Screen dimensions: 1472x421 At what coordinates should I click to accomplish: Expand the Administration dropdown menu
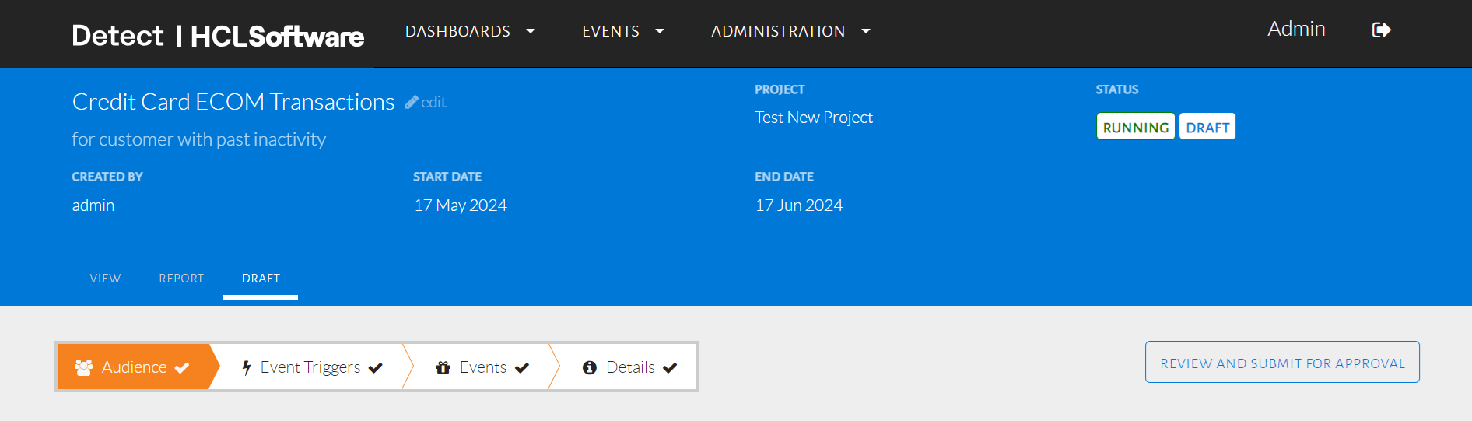[790, 31]
